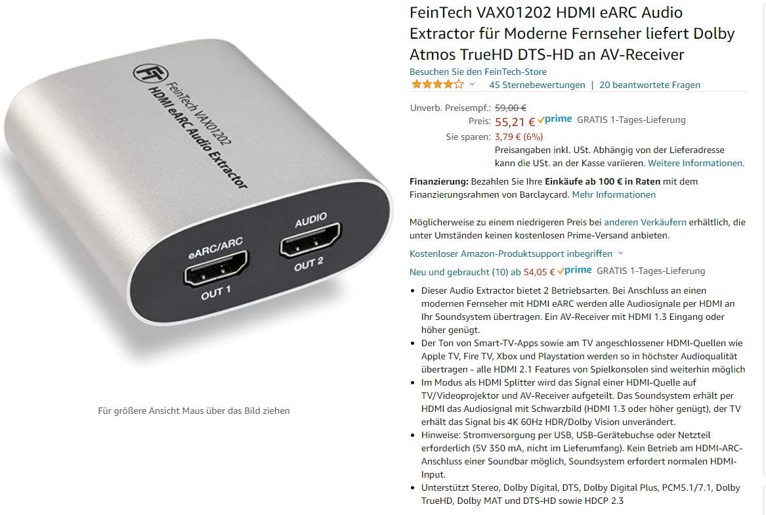Open the anderen Verkäufern link

coord(645,223)
